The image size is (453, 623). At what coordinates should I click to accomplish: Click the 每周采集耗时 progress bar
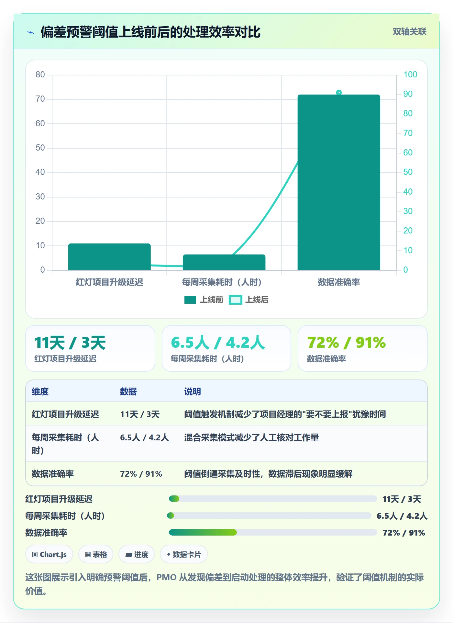(x=269, y=515)
